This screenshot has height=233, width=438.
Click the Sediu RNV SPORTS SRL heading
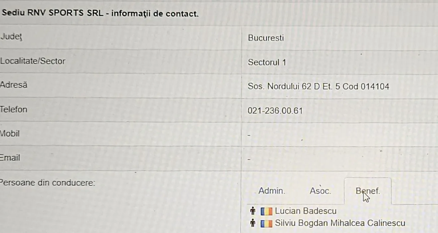(x=100, y=14)
